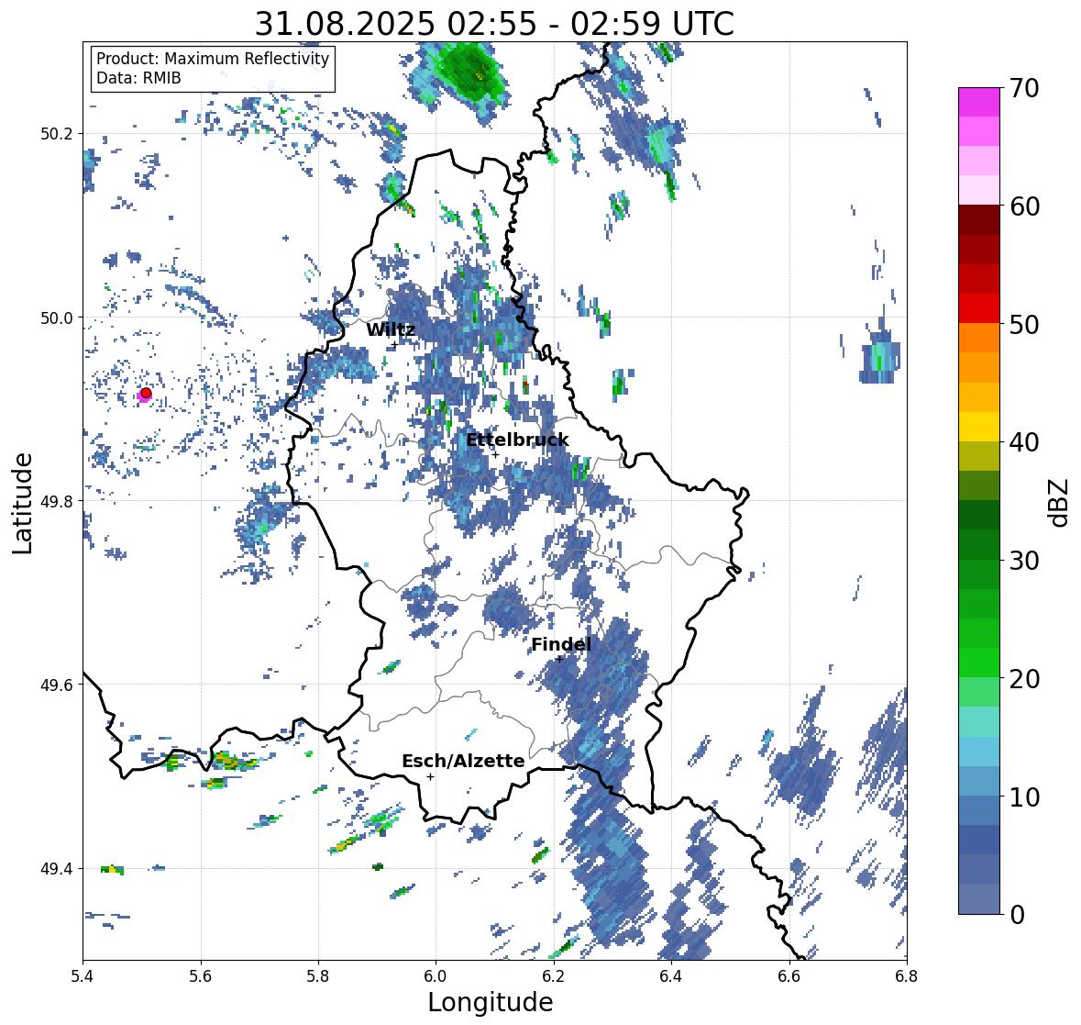This screenshot has width=1081, height=1025.
Task: Click the latitude tick label 49.4
Action: 57,869
